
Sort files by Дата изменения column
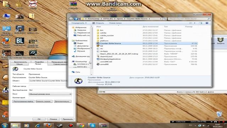click(150, 27)
